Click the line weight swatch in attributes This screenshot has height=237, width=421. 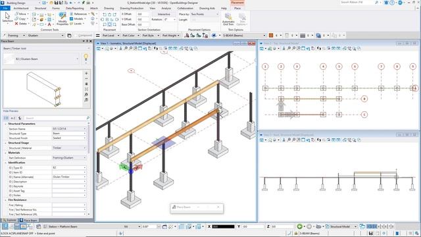(x=303, y=36)
